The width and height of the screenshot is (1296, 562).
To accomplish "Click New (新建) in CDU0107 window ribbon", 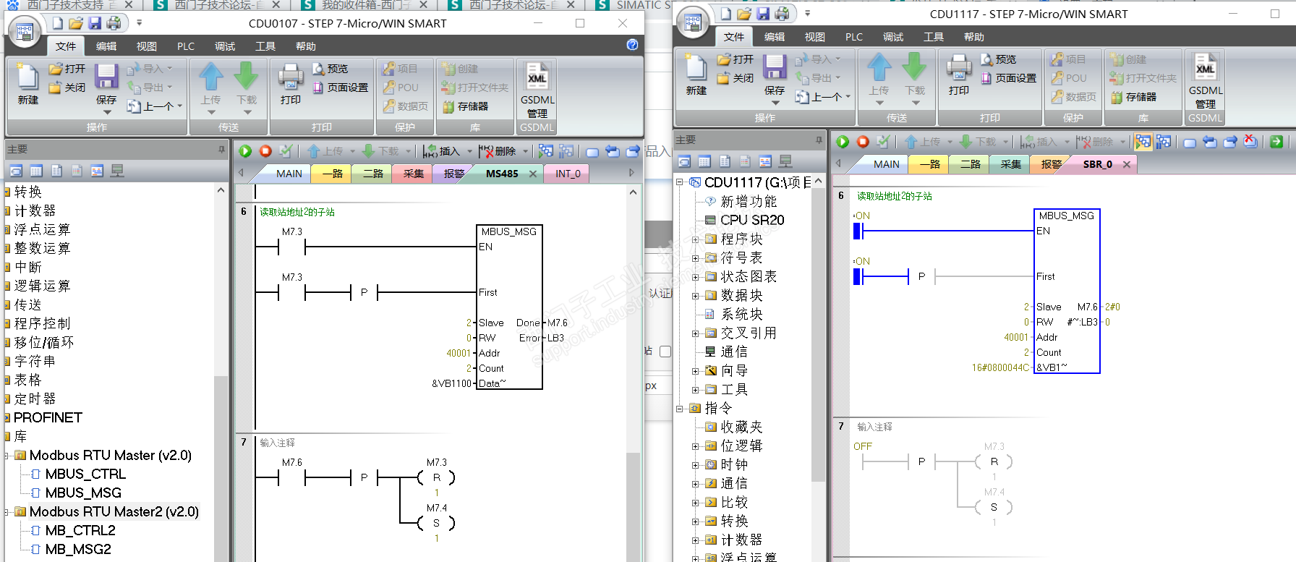I will (x=27, y=84).
